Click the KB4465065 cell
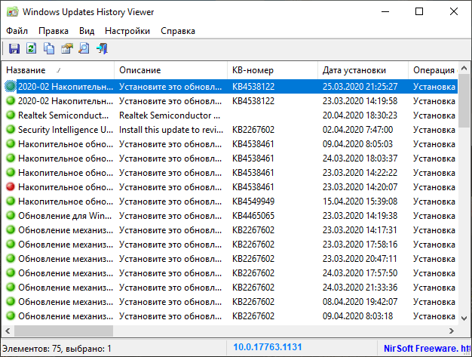This screenshot has width=472, height=357. point(253,216)
